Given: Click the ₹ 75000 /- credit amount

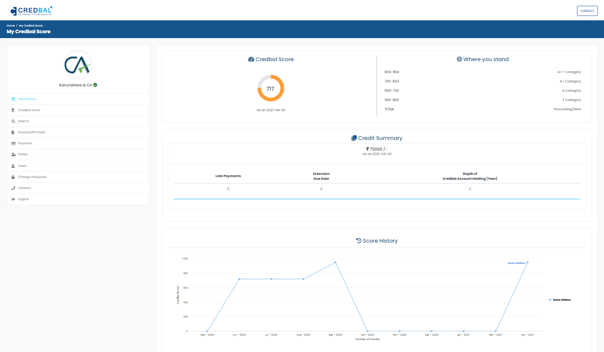Looking at the screenshot, I should 377,149.
